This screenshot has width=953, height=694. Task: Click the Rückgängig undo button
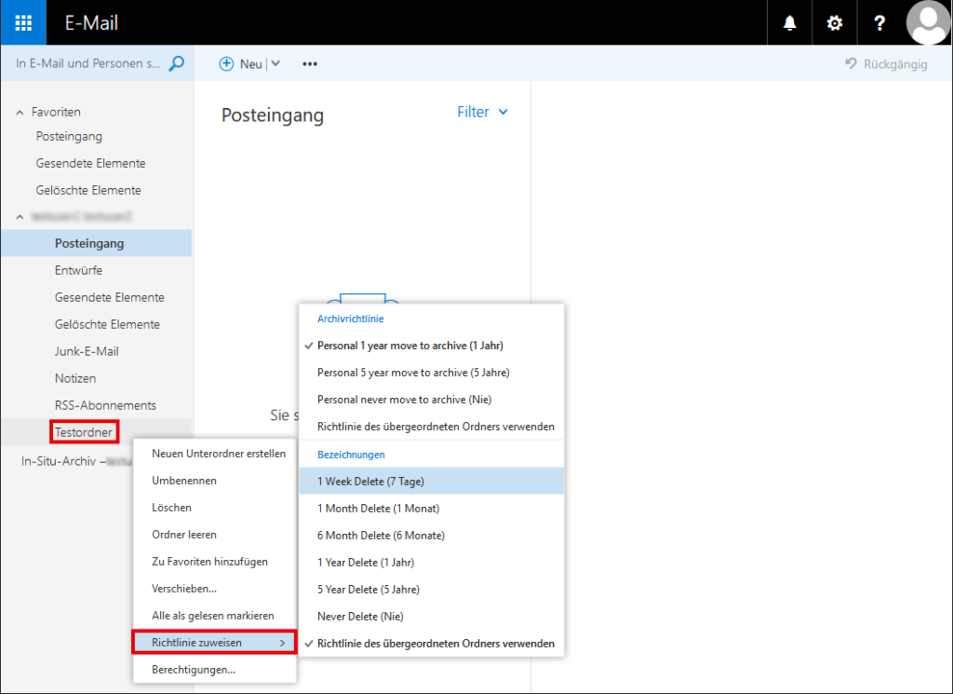point(885,64)
